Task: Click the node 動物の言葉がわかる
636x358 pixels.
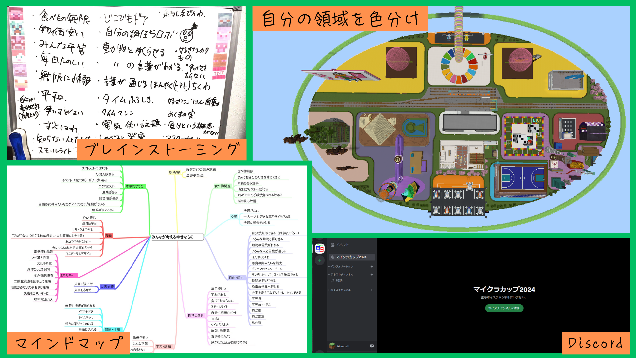Action: pos(265,245)
